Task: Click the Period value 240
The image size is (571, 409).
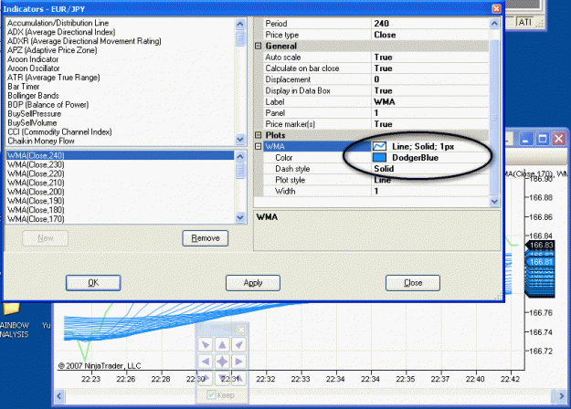Action: click(430, 24)
